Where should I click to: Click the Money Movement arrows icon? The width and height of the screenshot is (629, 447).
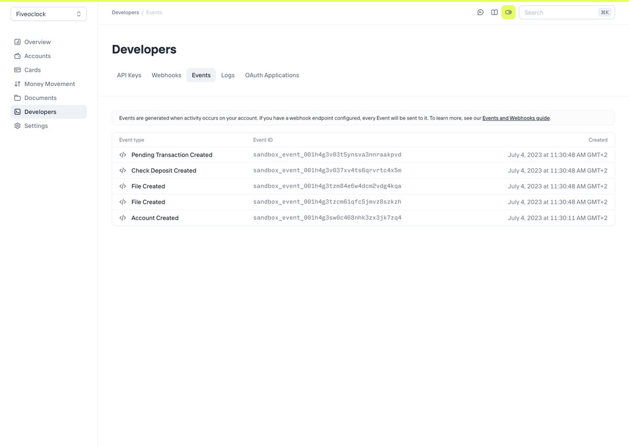[18, 83]
